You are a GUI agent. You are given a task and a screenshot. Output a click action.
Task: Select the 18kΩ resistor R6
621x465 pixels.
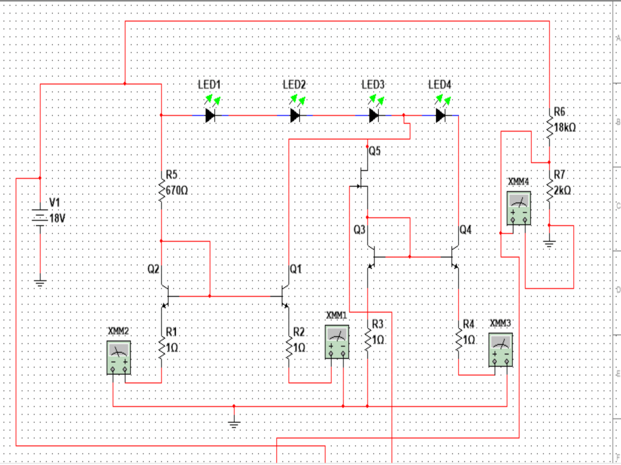coord(550,127)
